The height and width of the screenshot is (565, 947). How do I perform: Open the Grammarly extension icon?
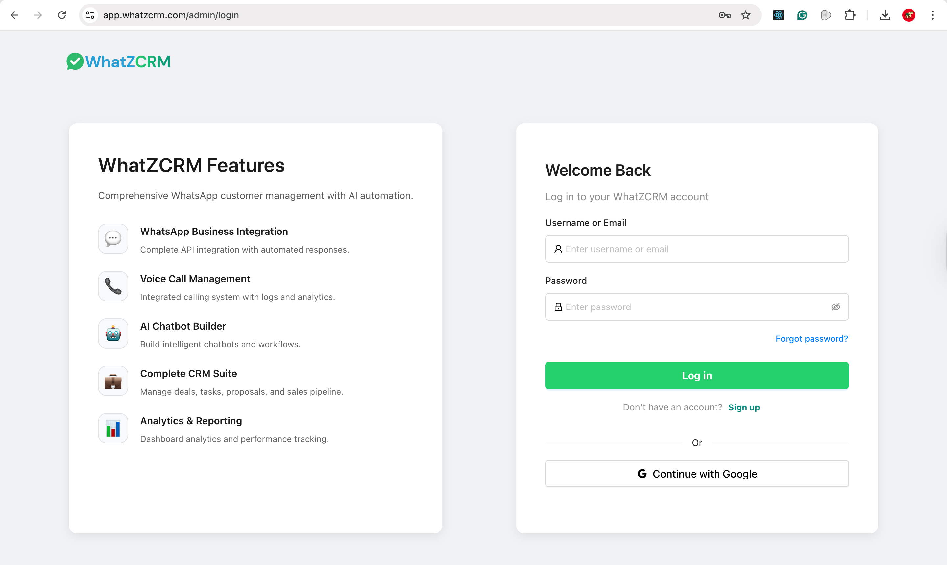pyautogui.click(x=802, y=15)
